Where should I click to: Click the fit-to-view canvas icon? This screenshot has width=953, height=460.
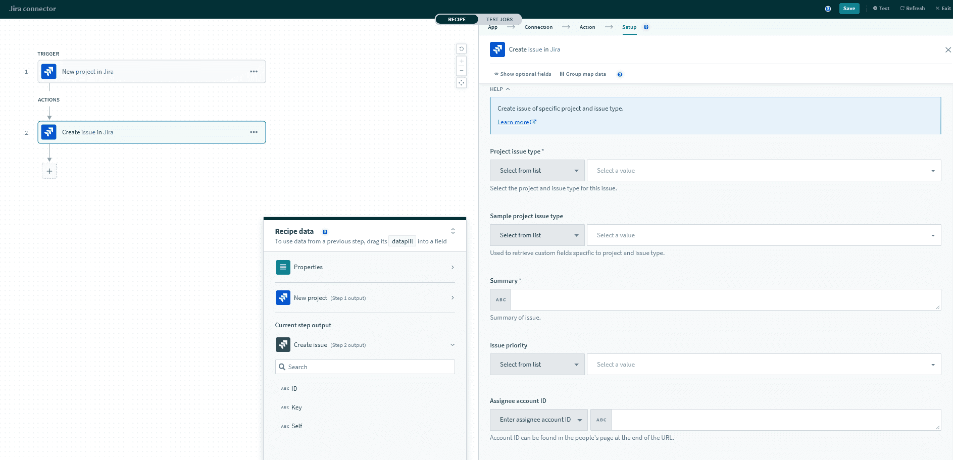[461, 83]
